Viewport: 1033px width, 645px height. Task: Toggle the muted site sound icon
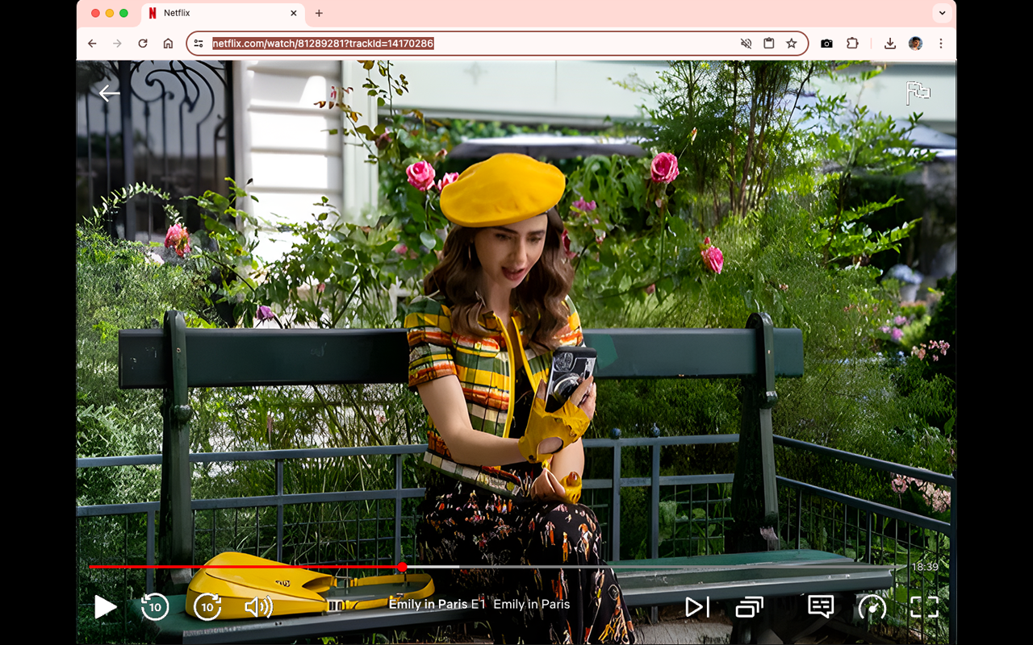pos(746,44)
